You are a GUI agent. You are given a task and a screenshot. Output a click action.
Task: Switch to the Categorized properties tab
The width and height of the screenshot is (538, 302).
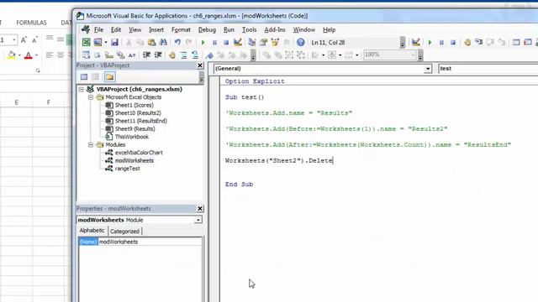124,232
